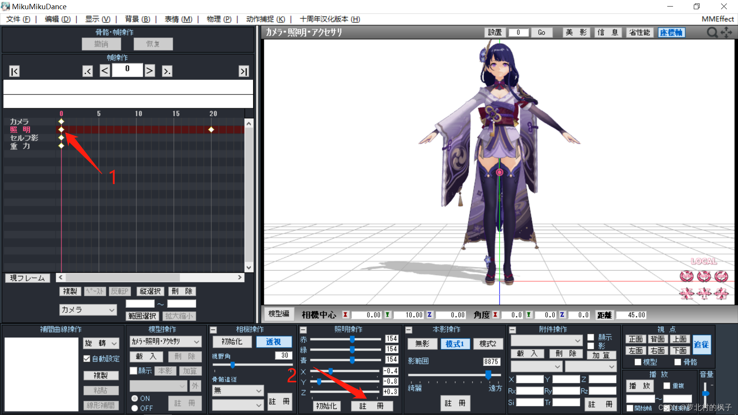Click the move view cross-arrows icon
The width and height of the screenshot is (738, 415).
click(726, 33)
